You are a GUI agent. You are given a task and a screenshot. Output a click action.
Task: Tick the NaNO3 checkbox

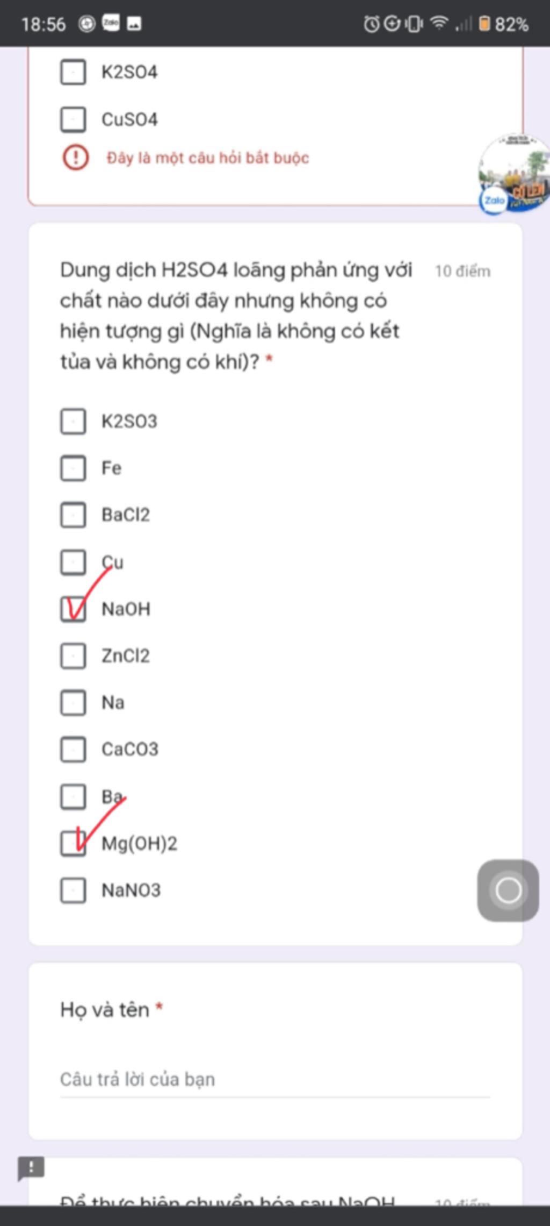coord(73,890)
